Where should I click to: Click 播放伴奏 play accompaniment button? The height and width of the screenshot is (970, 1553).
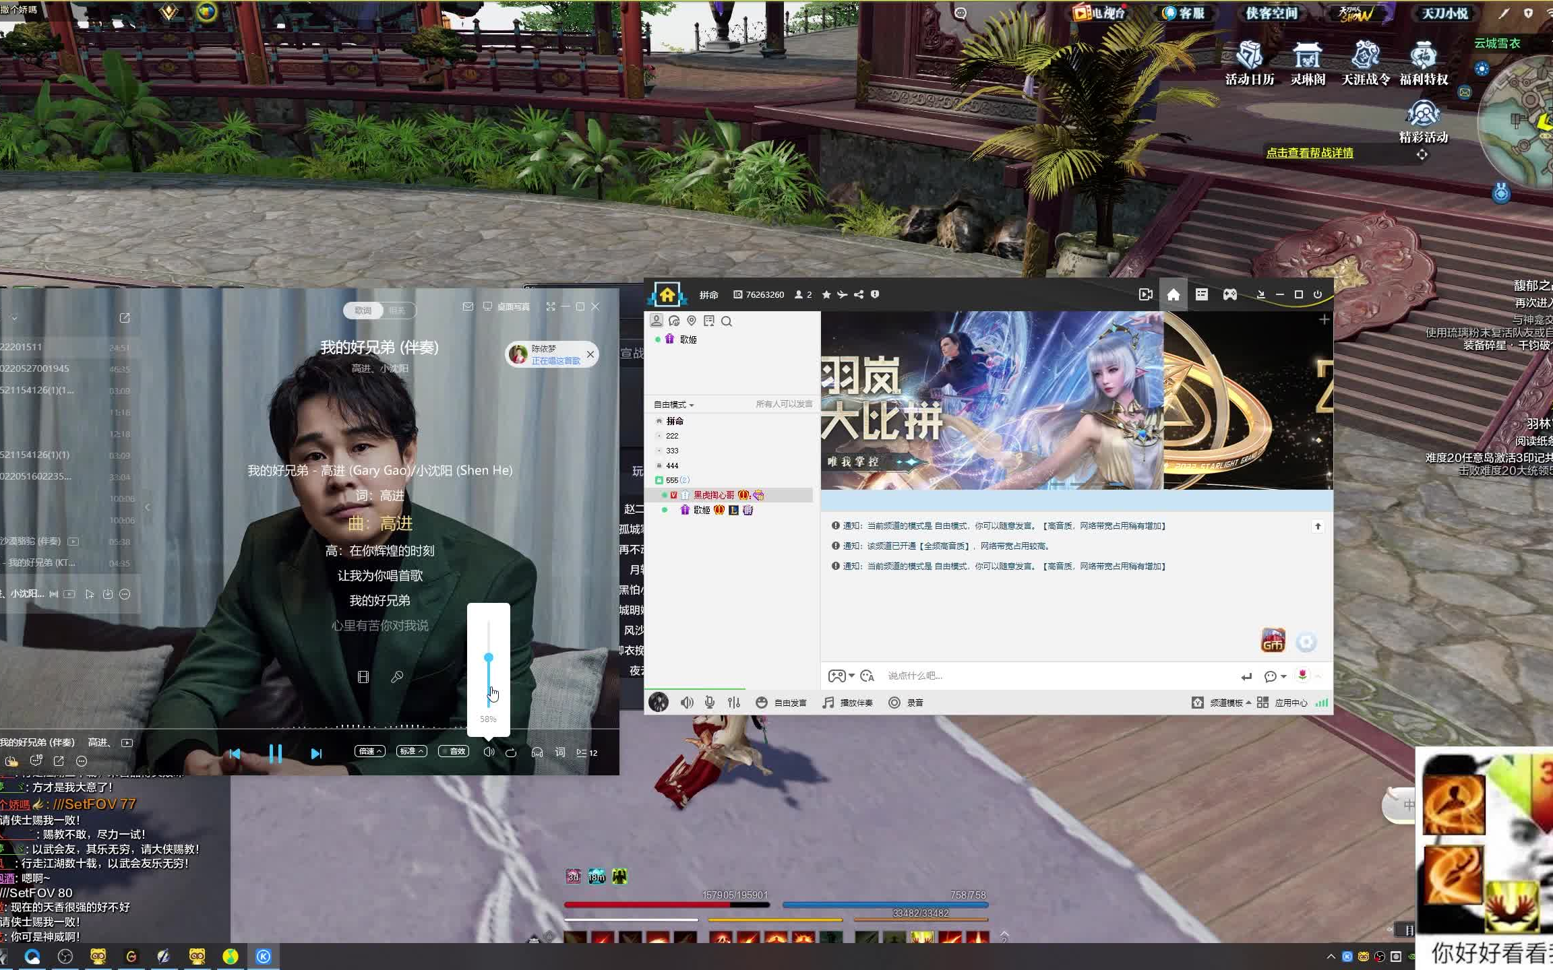click(847, 703)
